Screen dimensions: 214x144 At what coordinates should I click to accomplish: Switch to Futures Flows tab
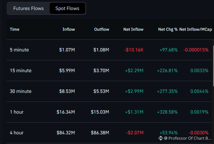click(29, 9)
